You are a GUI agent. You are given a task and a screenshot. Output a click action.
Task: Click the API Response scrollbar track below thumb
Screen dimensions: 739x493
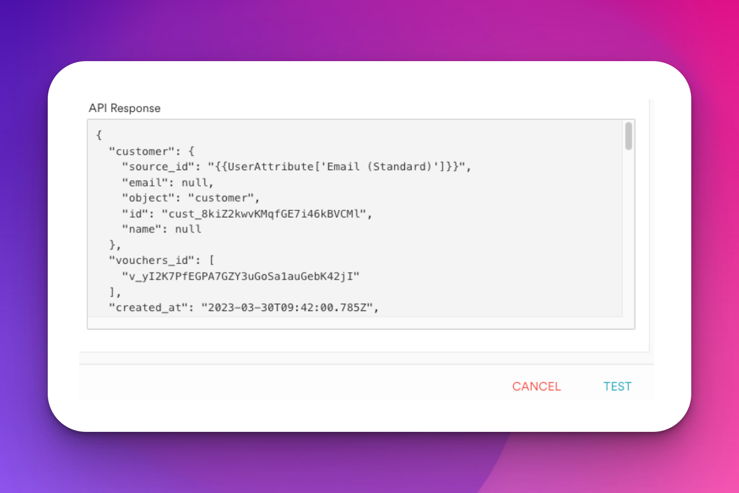(x=629, y=233)
